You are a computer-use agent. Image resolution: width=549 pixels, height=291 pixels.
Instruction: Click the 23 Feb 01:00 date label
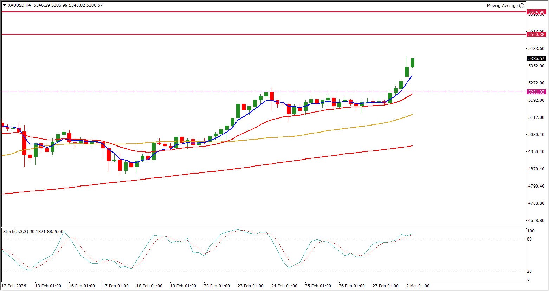point(251,286)
